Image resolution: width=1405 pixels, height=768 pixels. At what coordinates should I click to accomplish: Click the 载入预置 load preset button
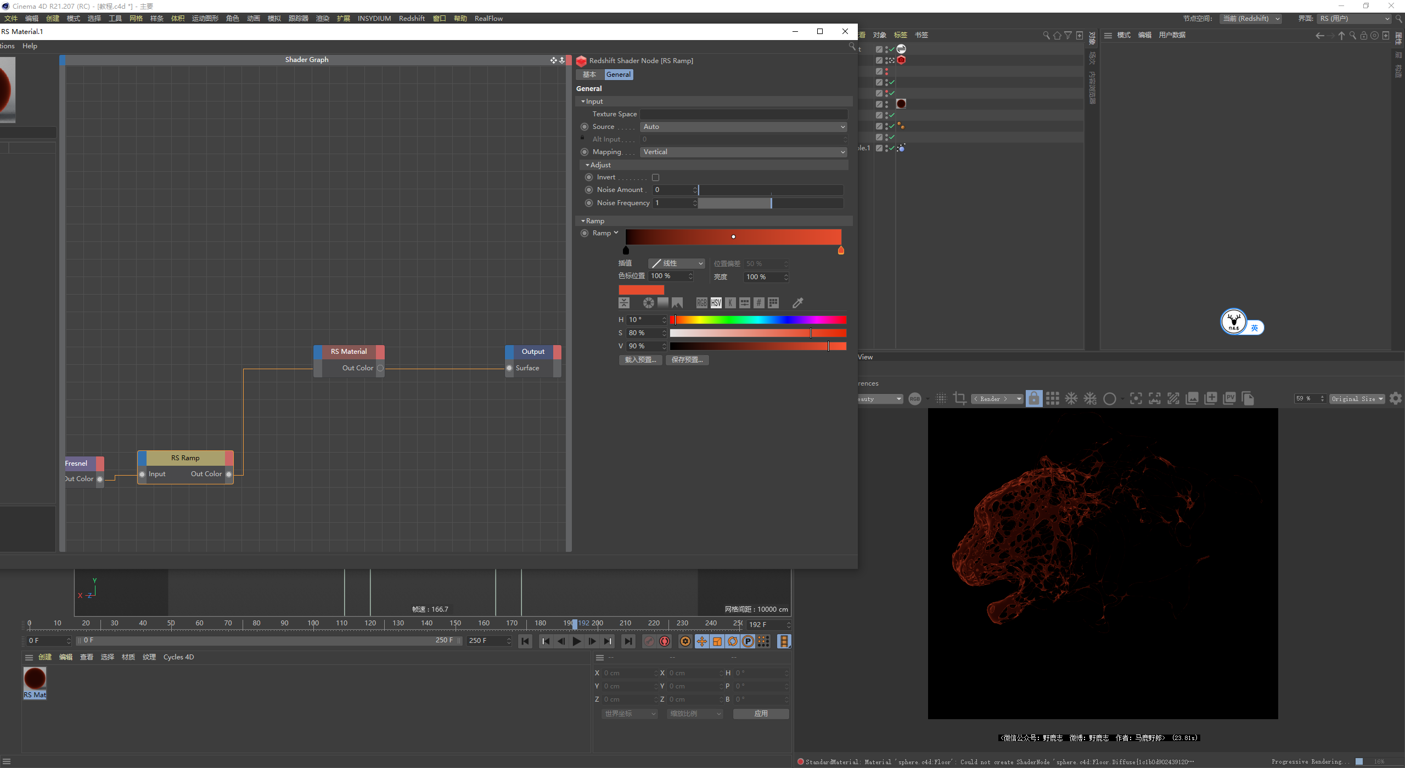640,360
